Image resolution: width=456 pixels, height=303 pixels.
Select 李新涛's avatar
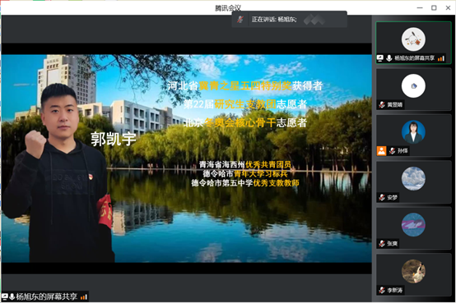pos(413,271)
